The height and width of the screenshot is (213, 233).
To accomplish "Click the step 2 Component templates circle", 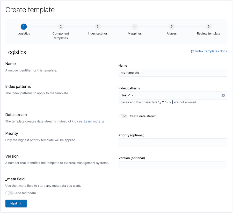I will tap(61, 27).
